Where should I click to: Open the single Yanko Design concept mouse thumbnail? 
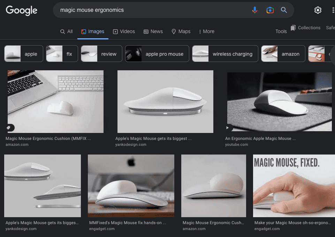click(165, 102)
